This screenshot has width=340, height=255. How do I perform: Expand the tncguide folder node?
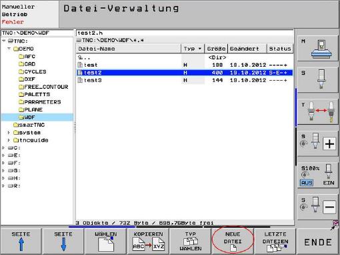(9, 140)
